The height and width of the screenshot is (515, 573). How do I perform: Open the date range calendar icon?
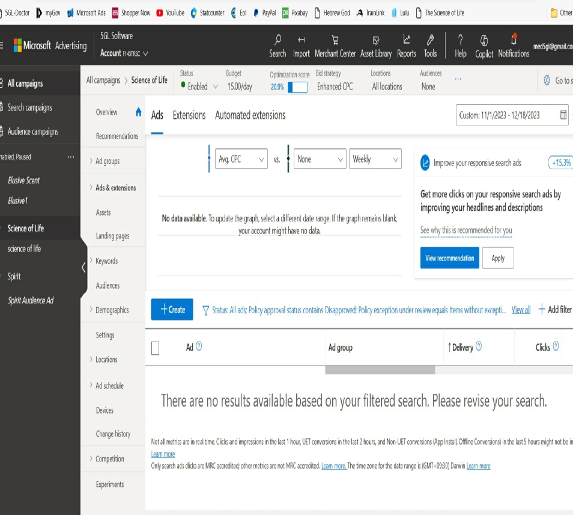563,115
